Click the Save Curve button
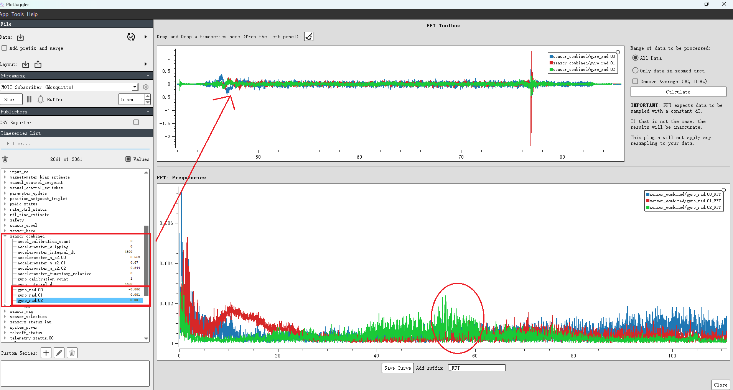This screenshot has width=733, height=390. 397,368
